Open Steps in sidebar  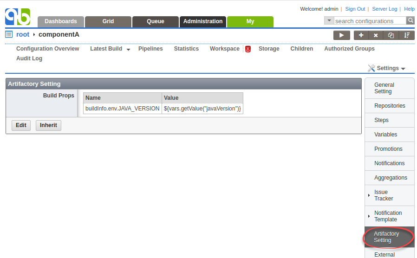(390, 120)
